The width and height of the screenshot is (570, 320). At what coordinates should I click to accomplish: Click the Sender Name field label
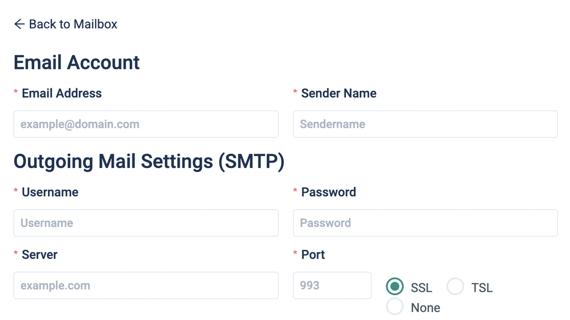(x=339, y=93)
